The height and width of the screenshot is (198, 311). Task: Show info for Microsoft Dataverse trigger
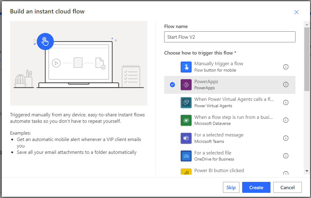tap(286, 120)
